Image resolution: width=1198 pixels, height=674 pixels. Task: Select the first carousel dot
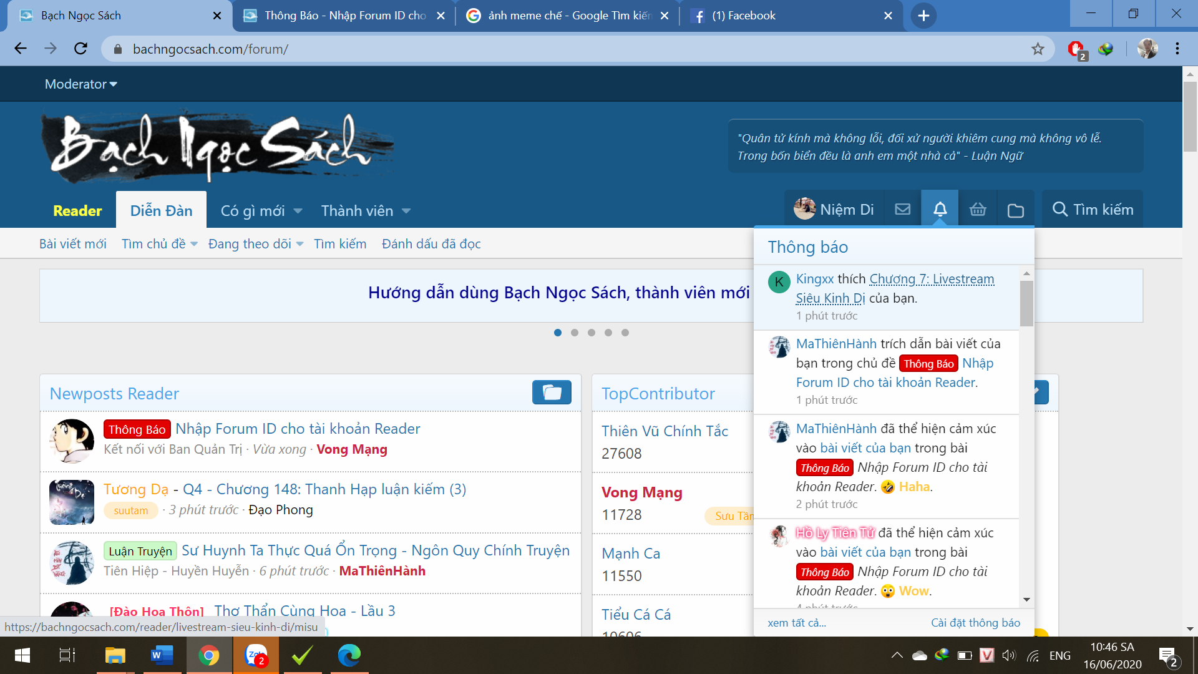tap(558, 333)
